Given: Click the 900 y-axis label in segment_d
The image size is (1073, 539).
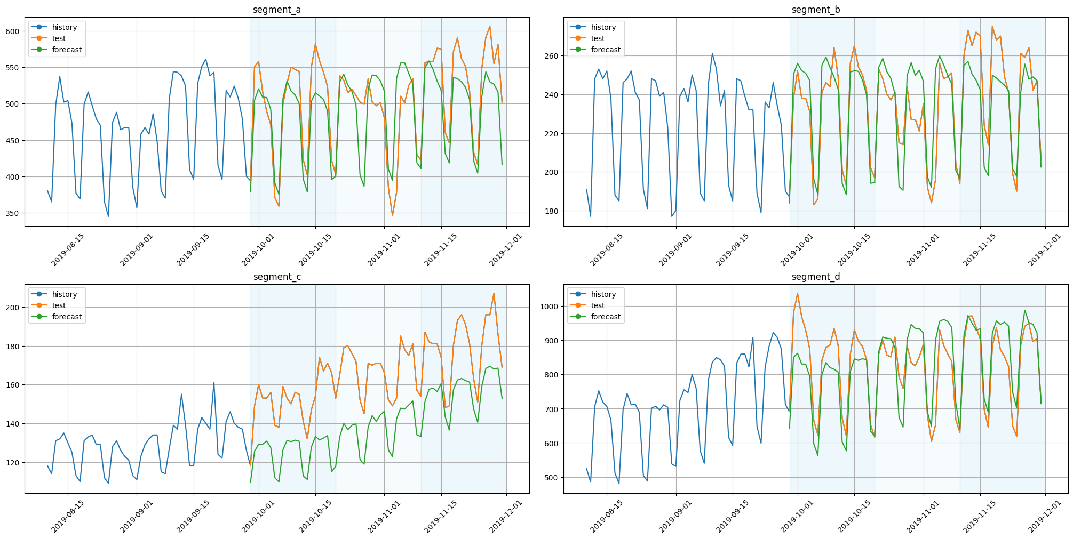Looking at the screenshot, I should point(552,341).
